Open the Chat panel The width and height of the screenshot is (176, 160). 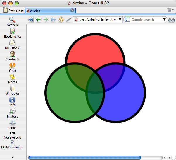pos(12,67)
